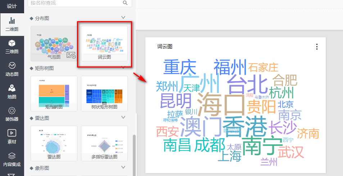343x176 pixels.
Task: Go to 内容集成 section
Action: 12,159
